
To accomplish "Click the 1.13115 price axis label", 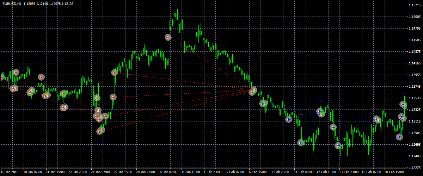I will pos(415,121).
